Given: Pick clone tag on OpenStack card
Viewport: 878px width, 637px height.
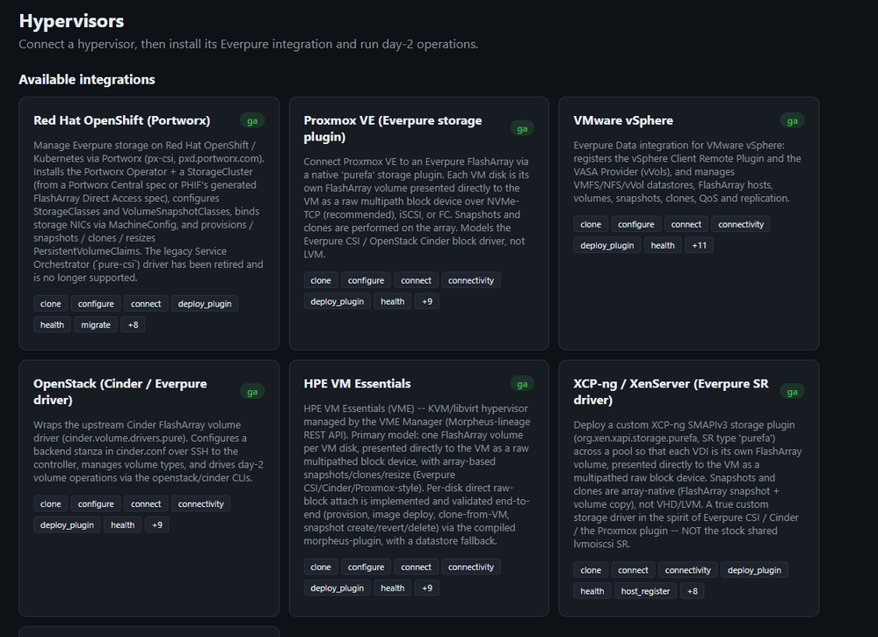Looking at the screenshot, I should point(50,503).
